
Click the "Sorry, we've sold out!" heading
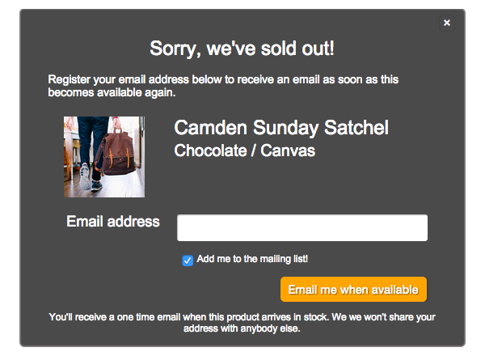(x=242, y=49)
